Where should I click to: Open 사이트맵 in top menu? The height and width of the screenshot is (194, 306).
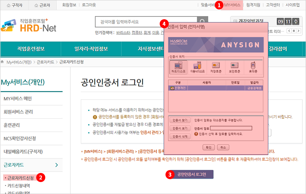(293, 5)
